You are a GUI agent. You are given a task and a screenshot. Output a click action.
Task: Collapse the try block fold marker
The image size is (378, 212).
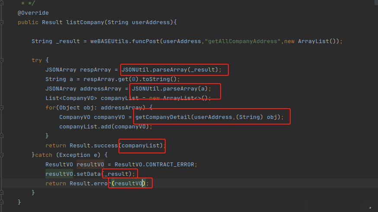click(2, 60)
